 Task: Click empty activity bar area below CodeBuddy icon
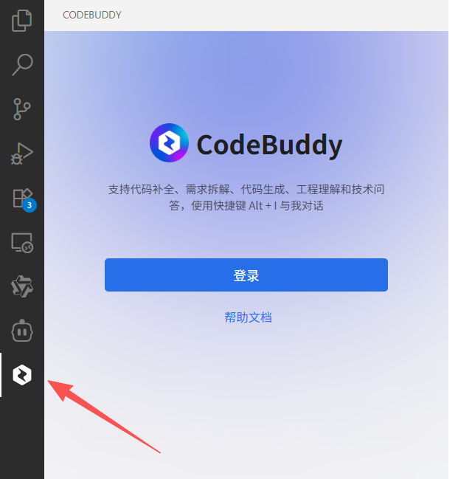pos(22,438)
